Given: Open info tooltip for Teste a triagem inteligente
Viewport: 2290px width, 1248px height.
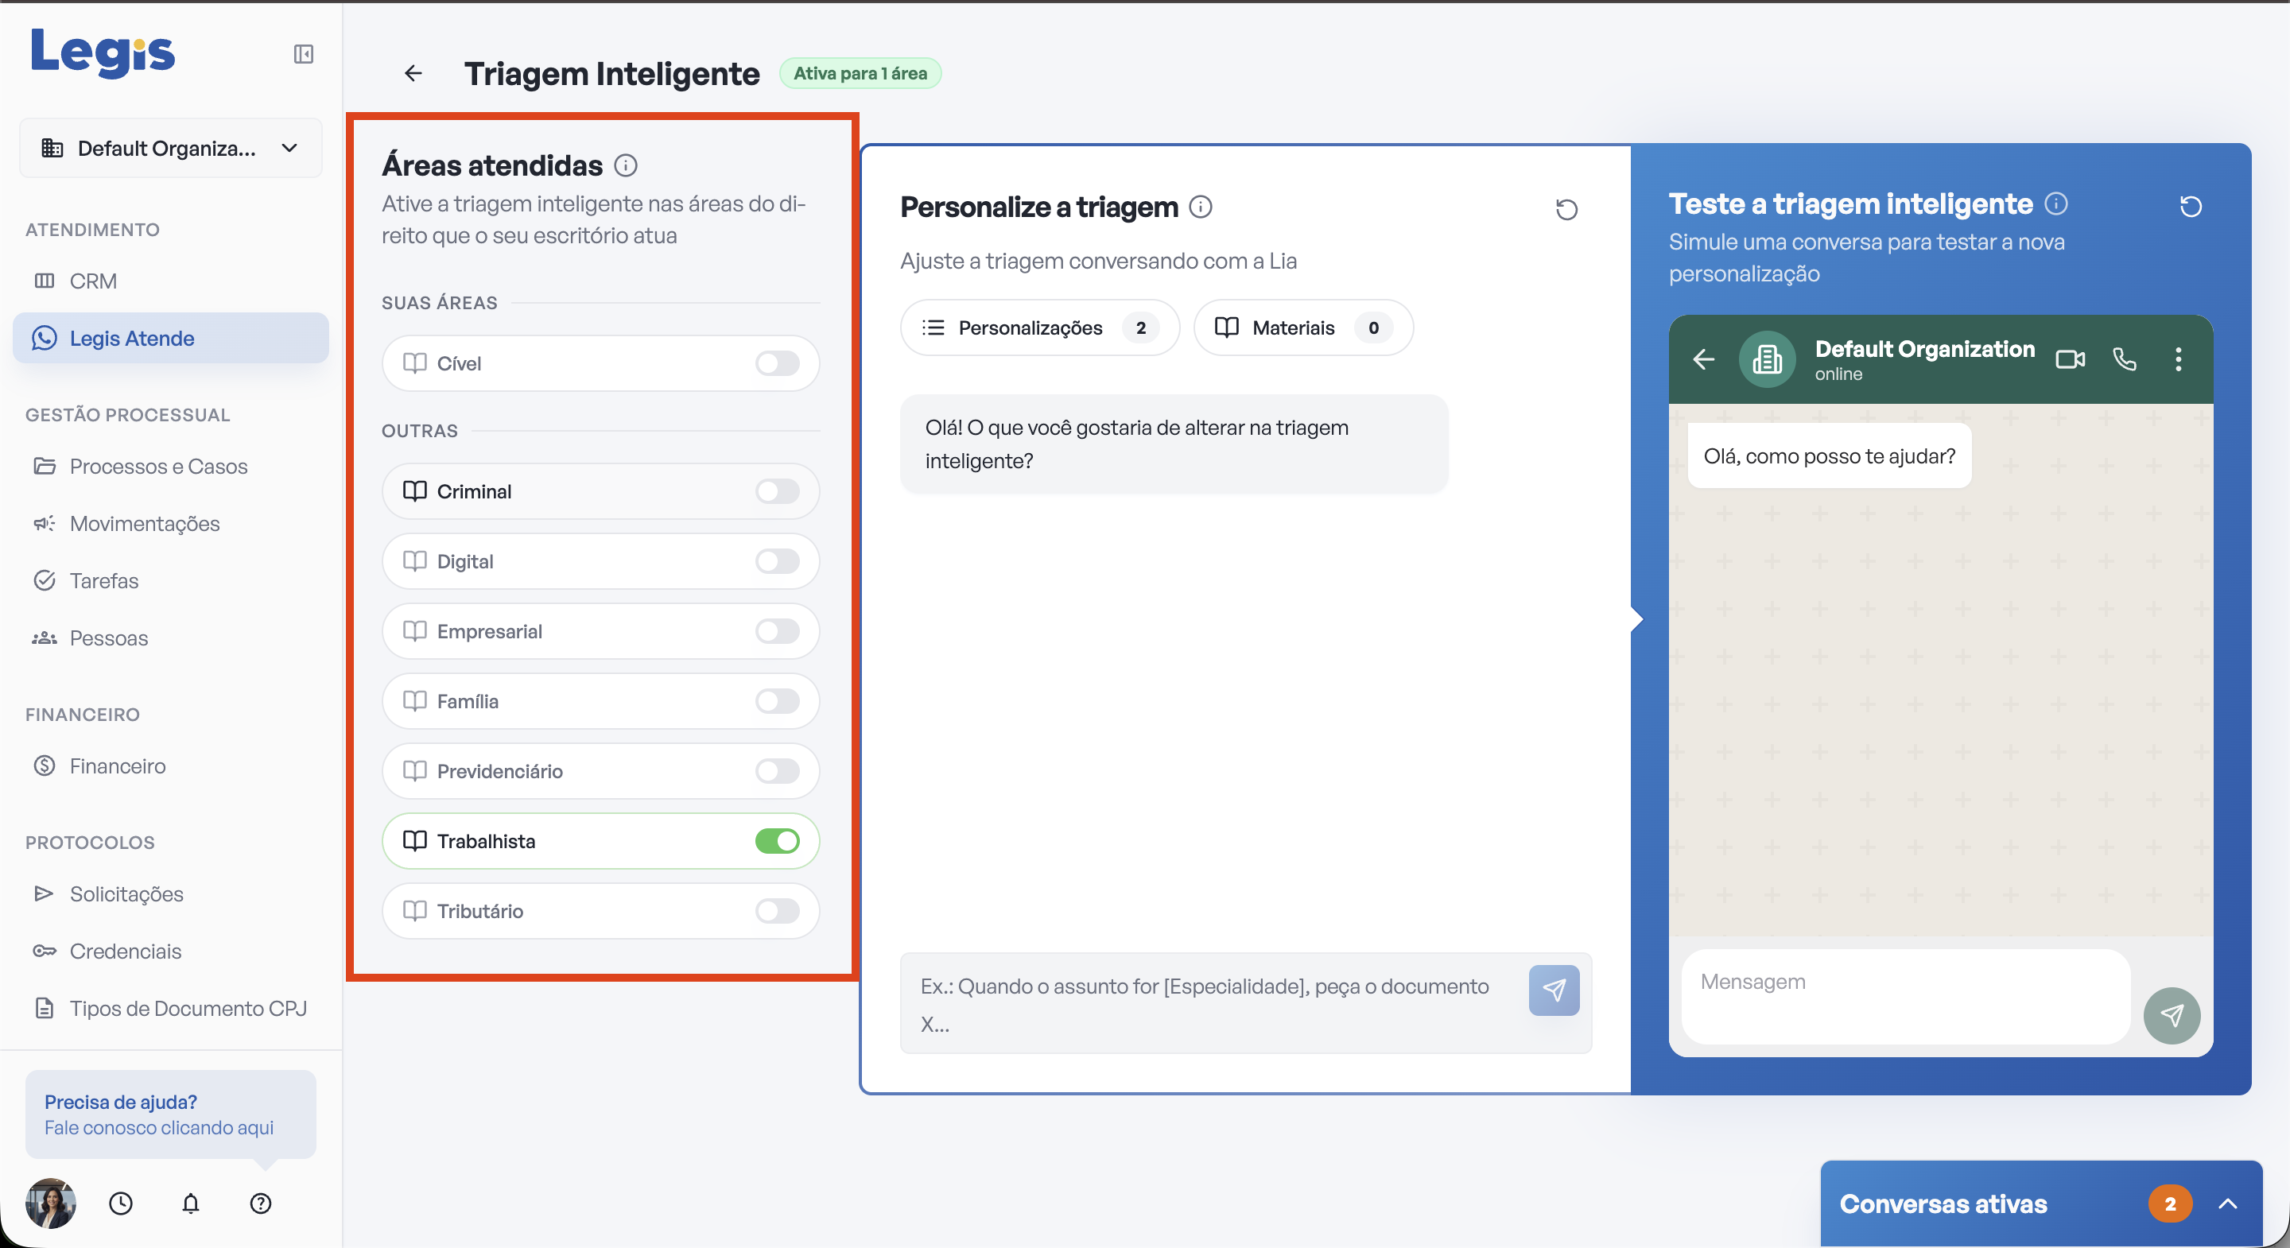Looking at the screenshot, I should [2056, 203].
